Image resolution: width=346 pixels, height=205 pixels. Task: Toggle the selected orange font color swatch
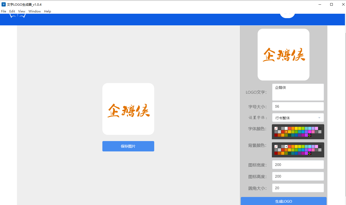point(286,132)
